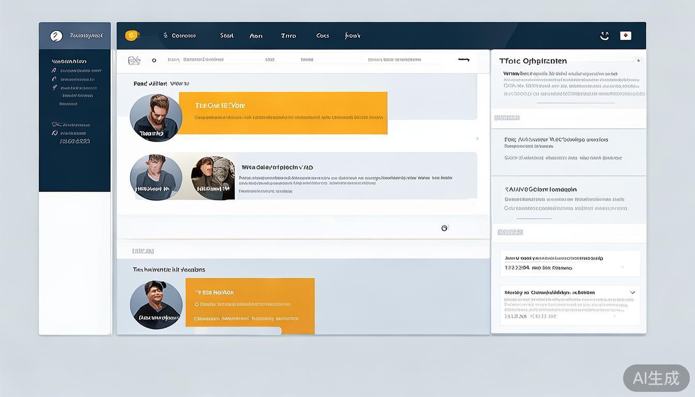695x397 pixels.
Task: Expand the bottom right panel card chevron
Action: tap(632, 293)
